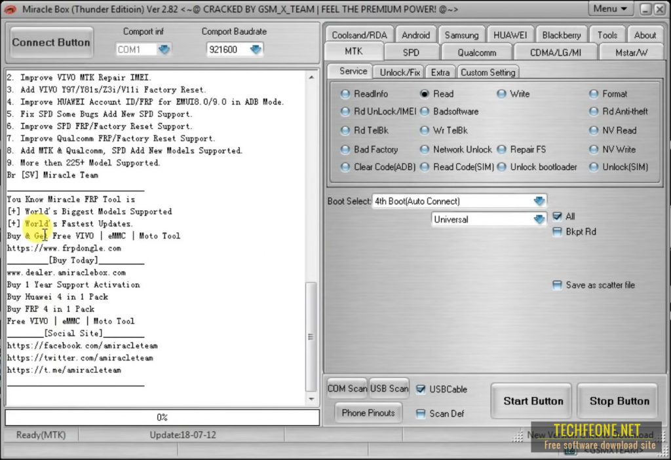Select the Read radio option
The width and height of the screenshot is (671, 460).
click(424, 94)
